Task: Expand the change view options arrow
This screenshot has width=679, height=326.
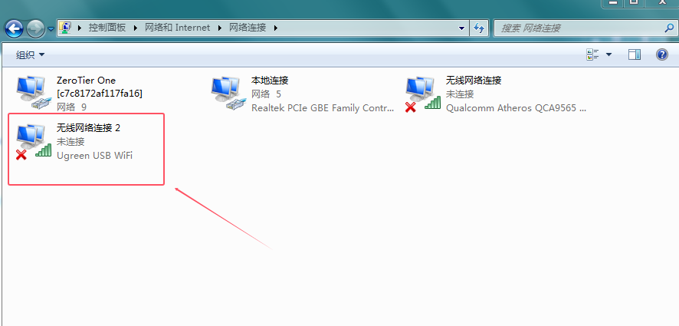Action: (x=608, y=54)
